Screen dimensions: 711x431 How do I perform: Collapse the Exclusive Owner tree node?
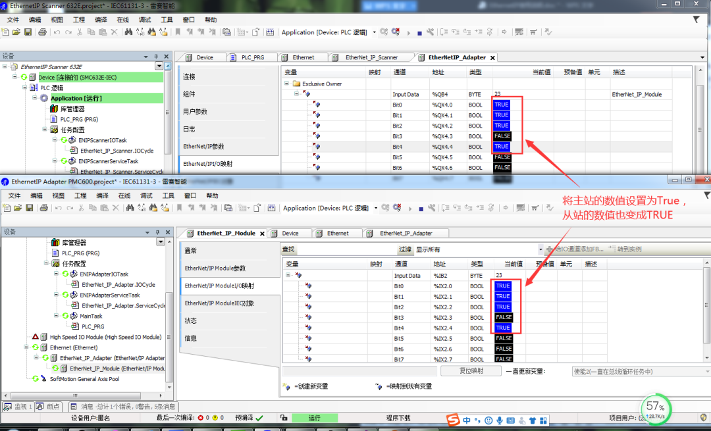tap(287, 84)
